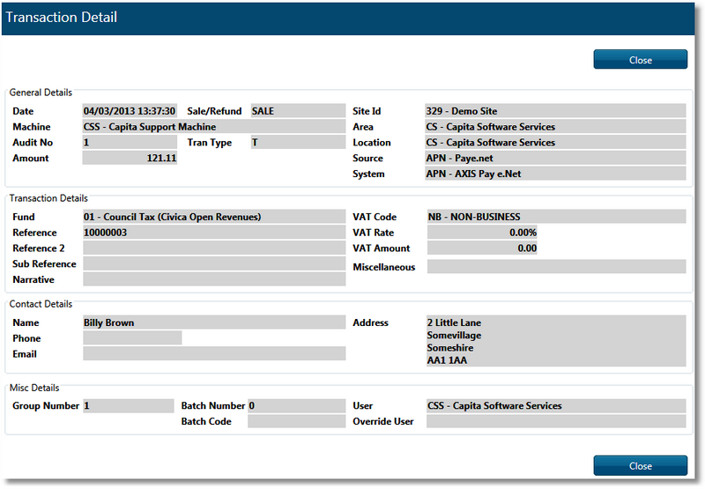Select the Reference field showing 10000003

coord(213,233)
